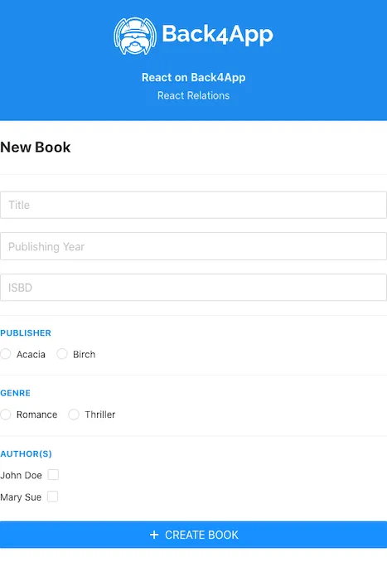Check the Mary Sue author checkbox
The height and width of the screenshot is (562, 387).
(52, 497)
